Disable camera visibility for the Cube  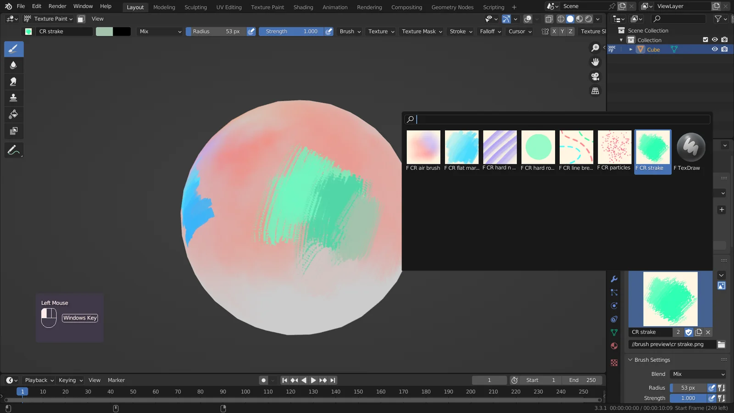point(725,49)
